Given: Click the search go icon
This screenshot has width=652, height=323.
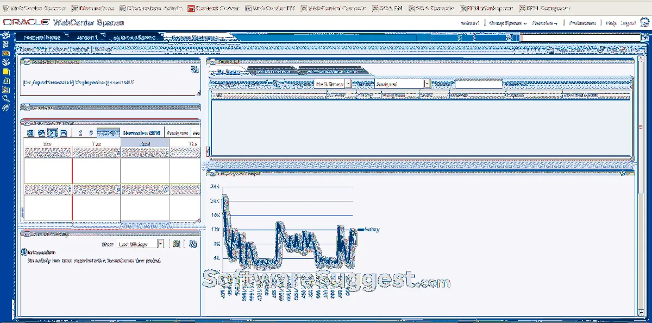Looking at the screenshot, I should point(644,37).
